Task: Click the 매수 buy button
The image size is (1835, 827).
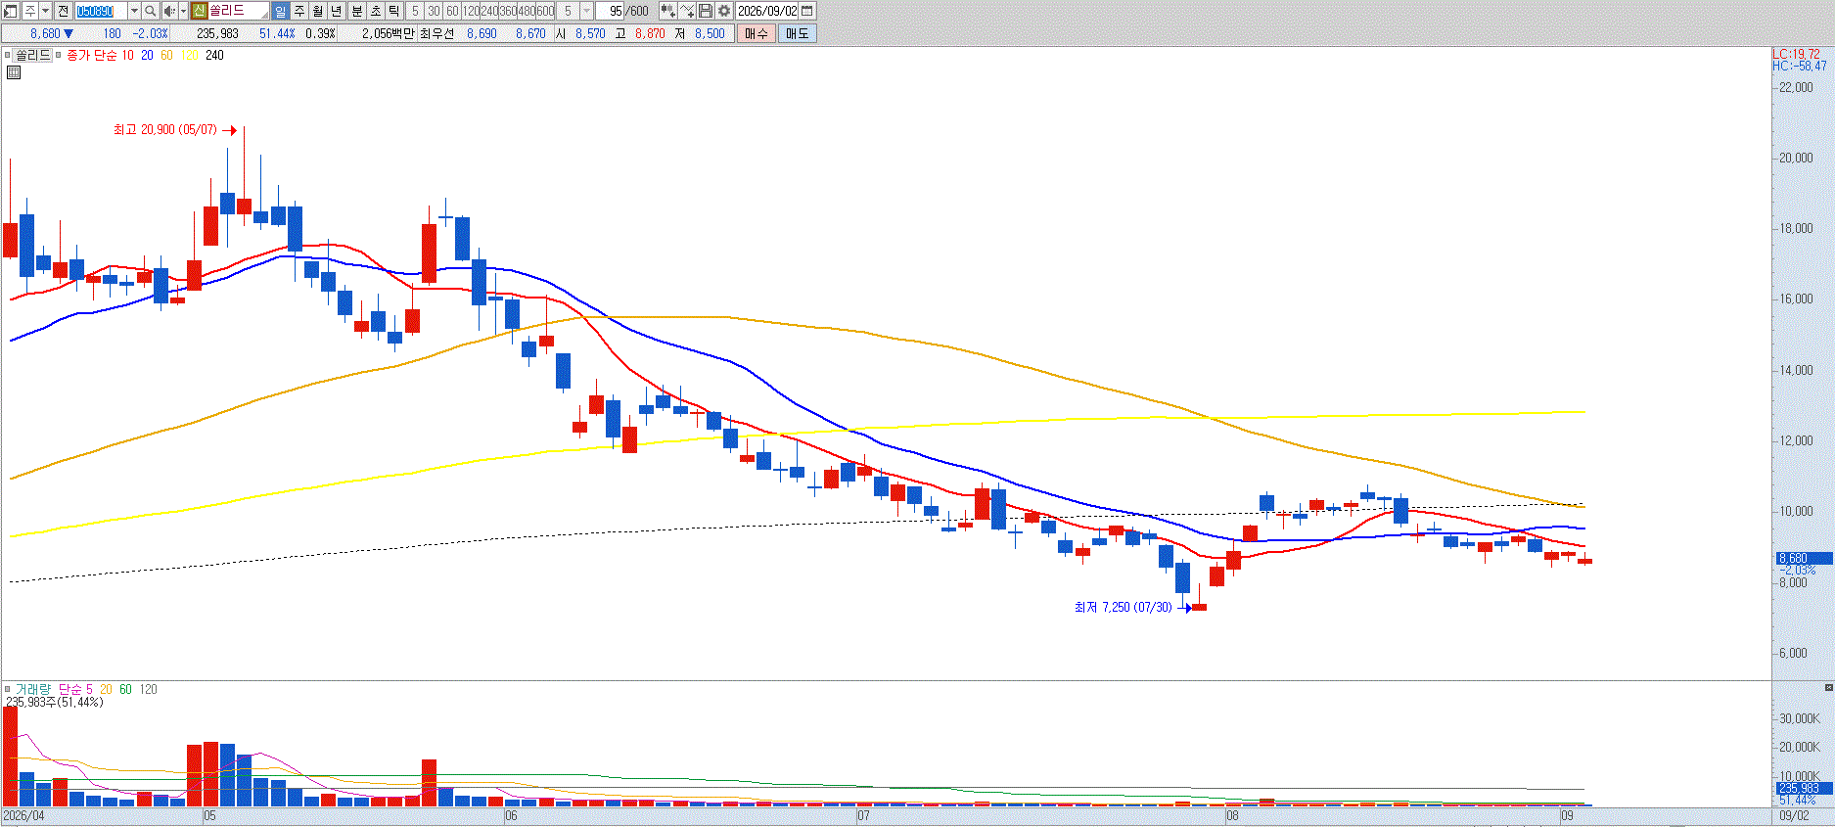Action: point(757,33)
